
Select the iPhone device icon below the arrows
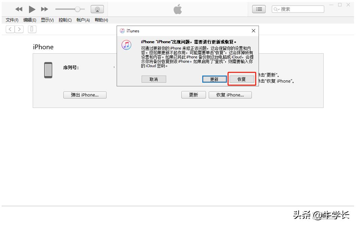pos(32,29)
